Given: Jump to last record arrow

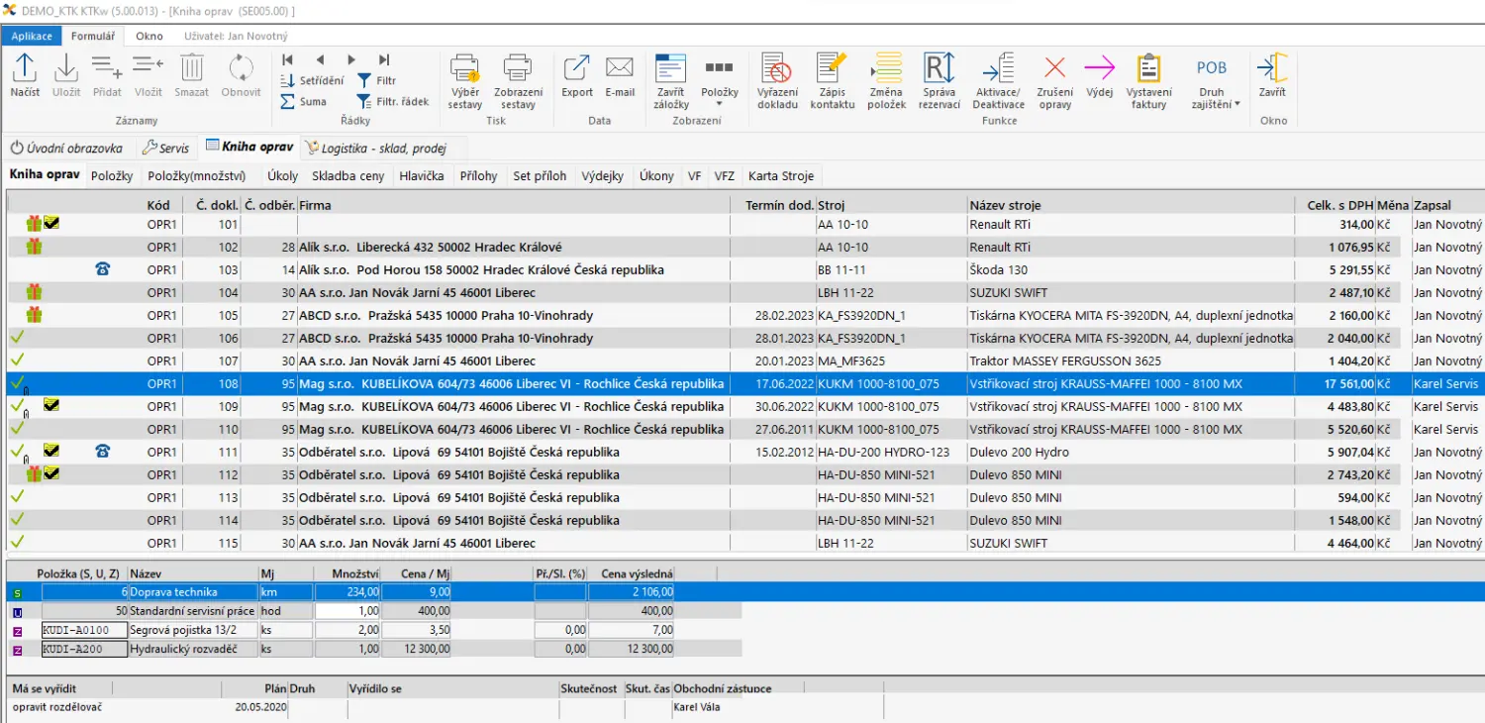Looking at the screenshot, I should (x=384, y=60).
